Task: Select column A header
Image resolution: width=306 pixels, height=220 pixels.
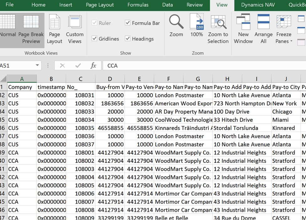Action: [22, 79]
